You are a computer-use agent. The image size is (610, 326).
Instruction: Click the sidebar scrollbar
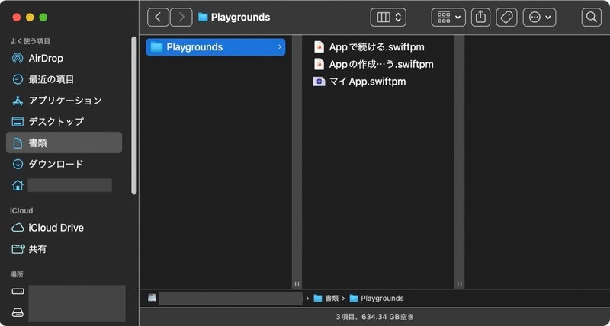coord(134,116)
